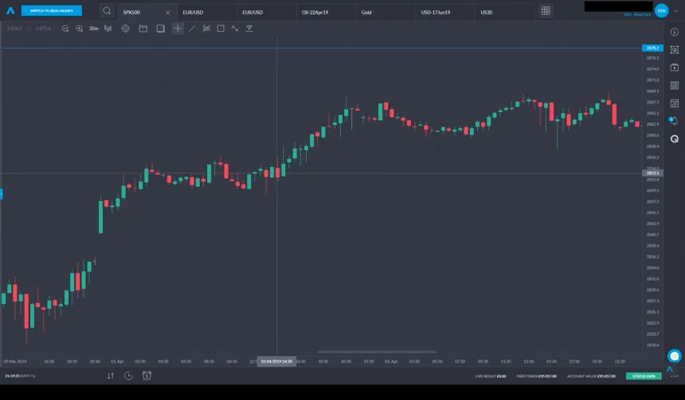
Task: Open the video tutorials sidebar icon
Action: [x=675, y=68]
